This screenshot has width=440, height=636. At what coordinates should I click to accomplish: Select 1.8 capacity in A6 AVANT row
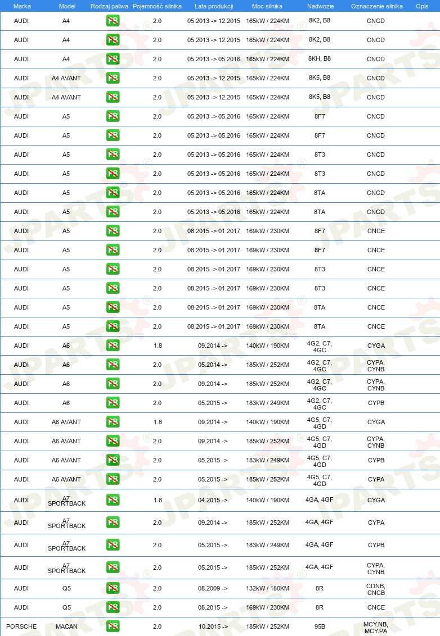click(x=158, y=422)
